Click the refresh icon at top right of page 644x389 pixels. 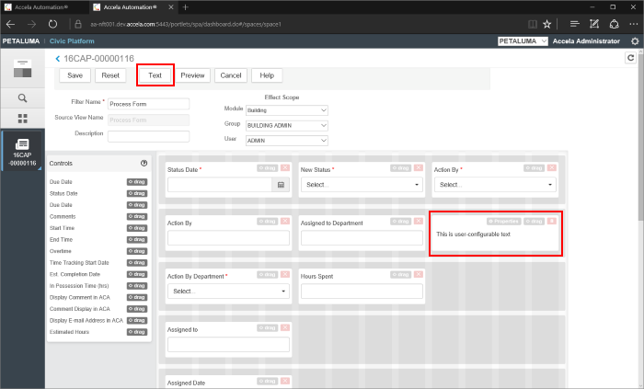click(630, 58)
